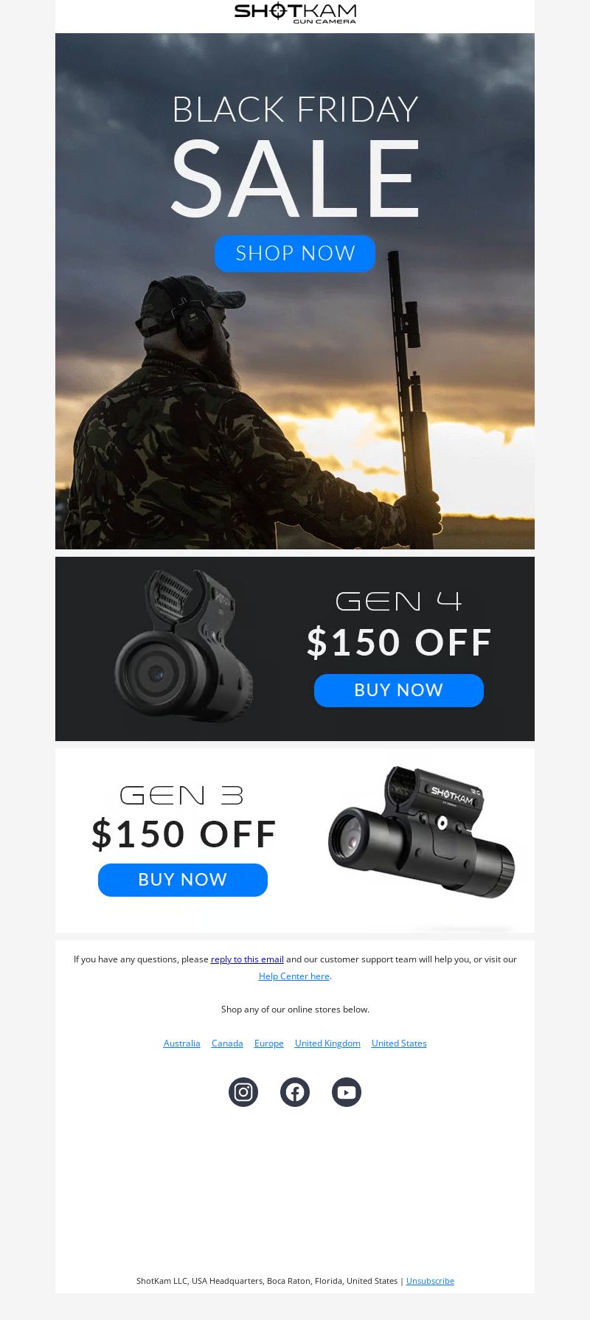Open the Instagram social icon

coord(243,1092)
